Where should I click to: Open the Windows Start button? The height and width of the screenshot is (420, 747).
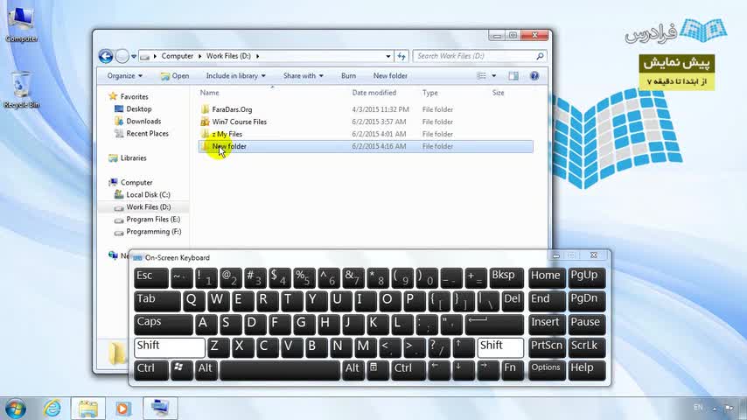15,409
